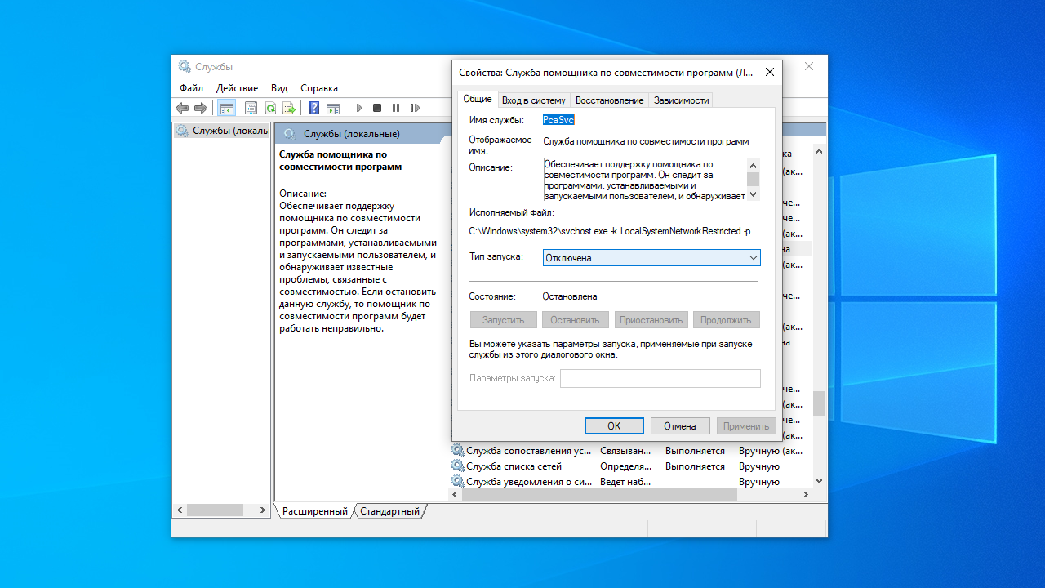Switch to the Восстановление tab

[609, 100]
